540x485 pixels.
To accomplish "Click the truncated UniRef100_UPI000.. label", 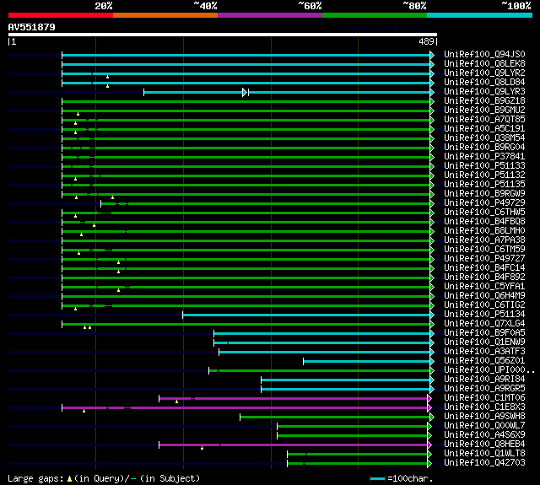I will click(x=489, y=370).
